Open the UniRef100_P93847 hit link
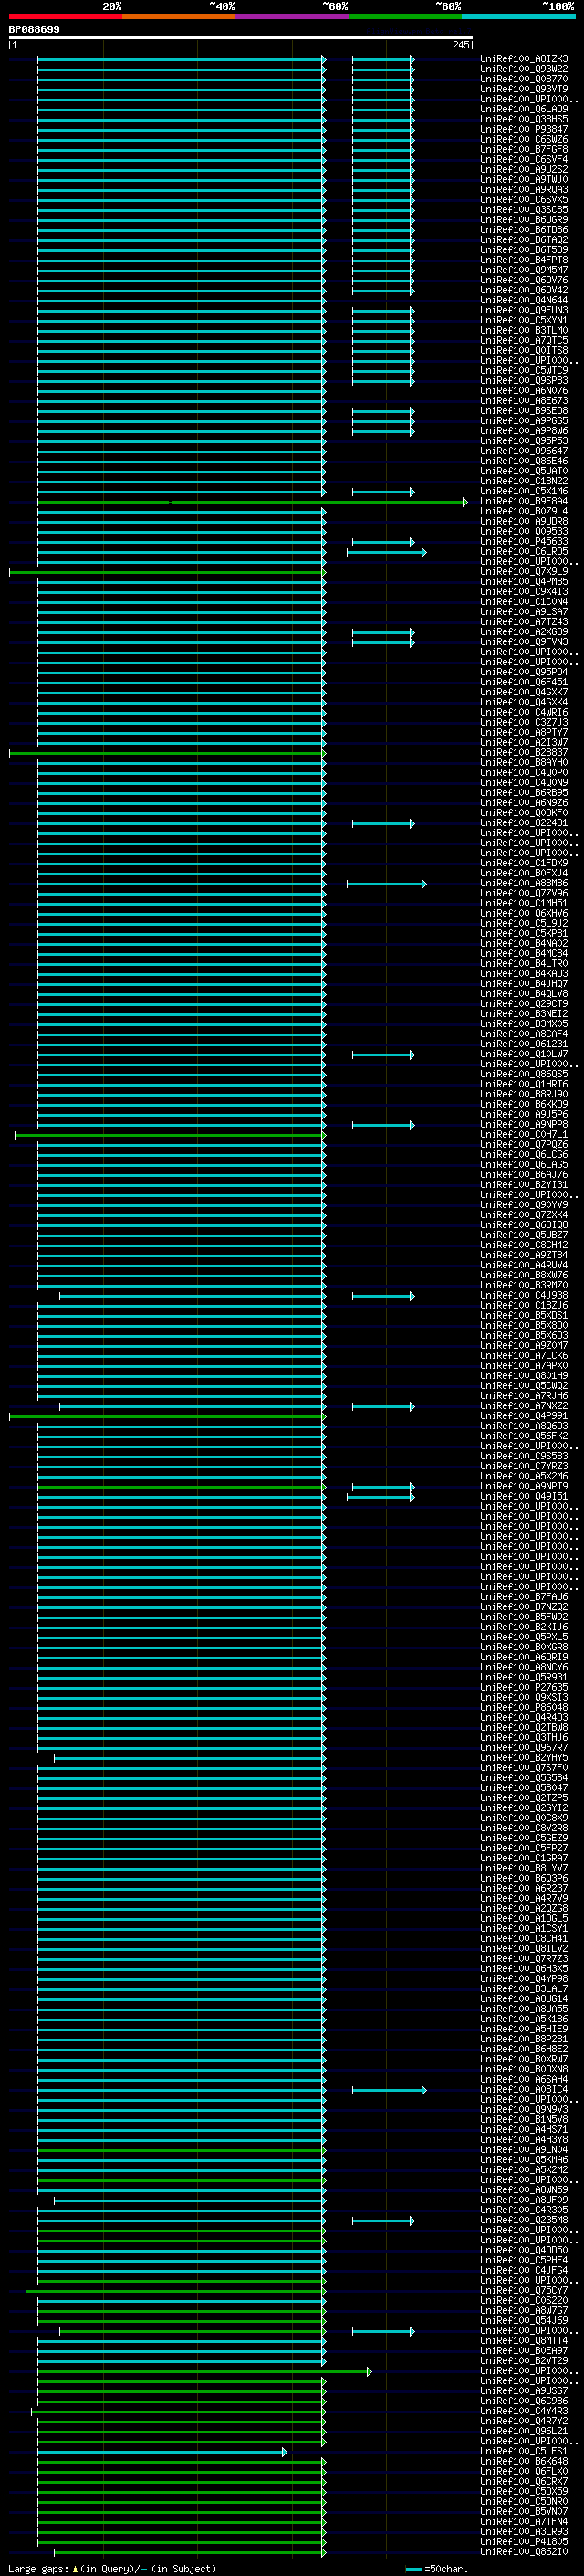The image size is (584, 2576). coord(524,129)
